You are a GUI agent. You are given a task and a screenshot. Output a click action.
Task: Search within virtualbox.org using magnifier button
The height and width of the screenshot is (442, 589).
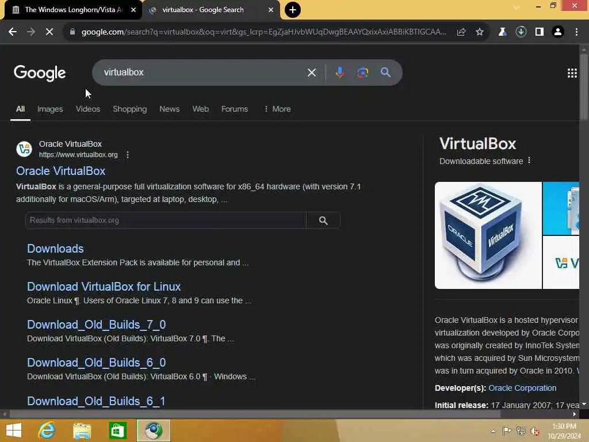[x=323, y=220]
